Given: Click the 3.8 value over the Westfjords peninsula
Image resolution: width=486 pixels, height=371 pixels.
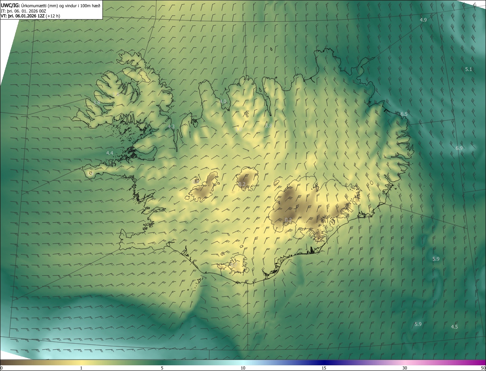Looking at the screenshot, I should 97,102.
